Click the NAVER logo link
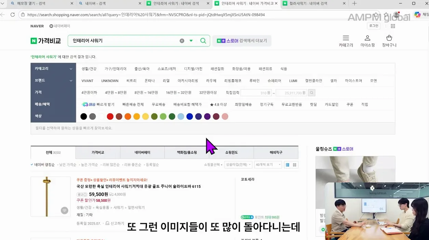The height and width of the screenshot is (240, 429). coord(37,26)
